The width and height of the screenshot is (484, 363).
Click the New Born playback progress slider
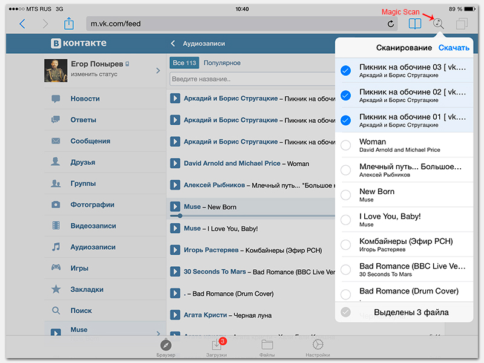point(254,215)
